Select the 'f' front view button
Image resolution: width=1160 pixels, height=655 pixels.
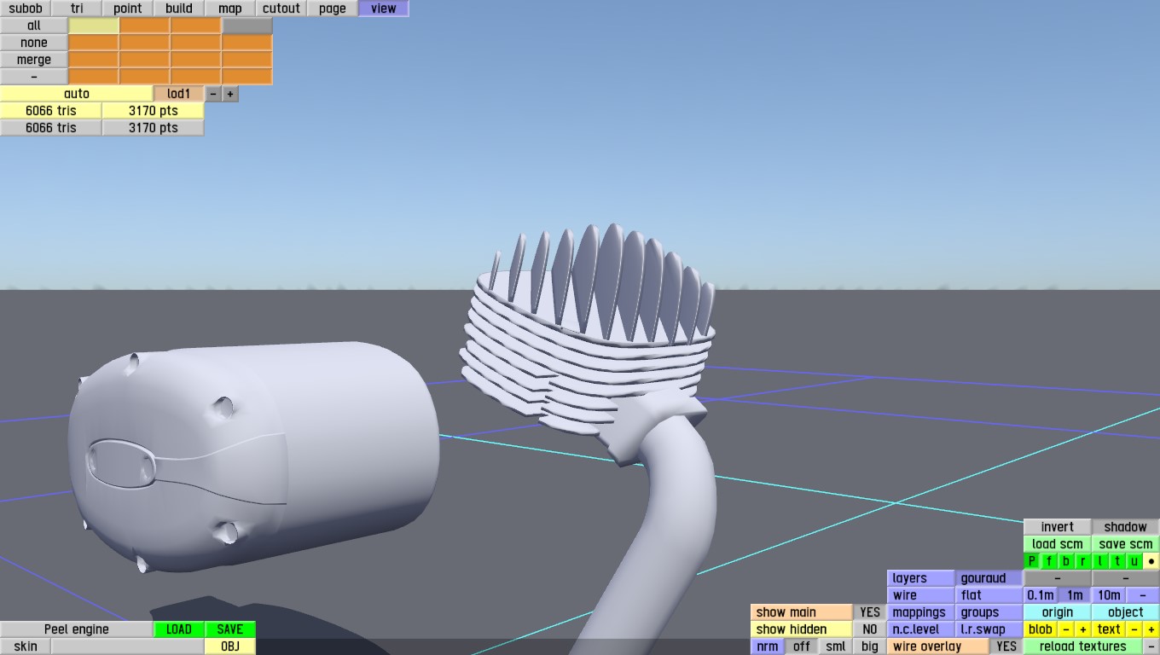pos(1049,561)
